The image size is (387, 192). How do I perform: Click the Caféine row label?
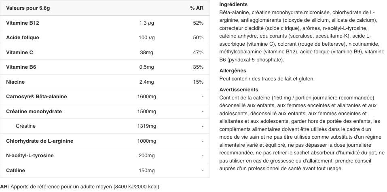point(15,171)
